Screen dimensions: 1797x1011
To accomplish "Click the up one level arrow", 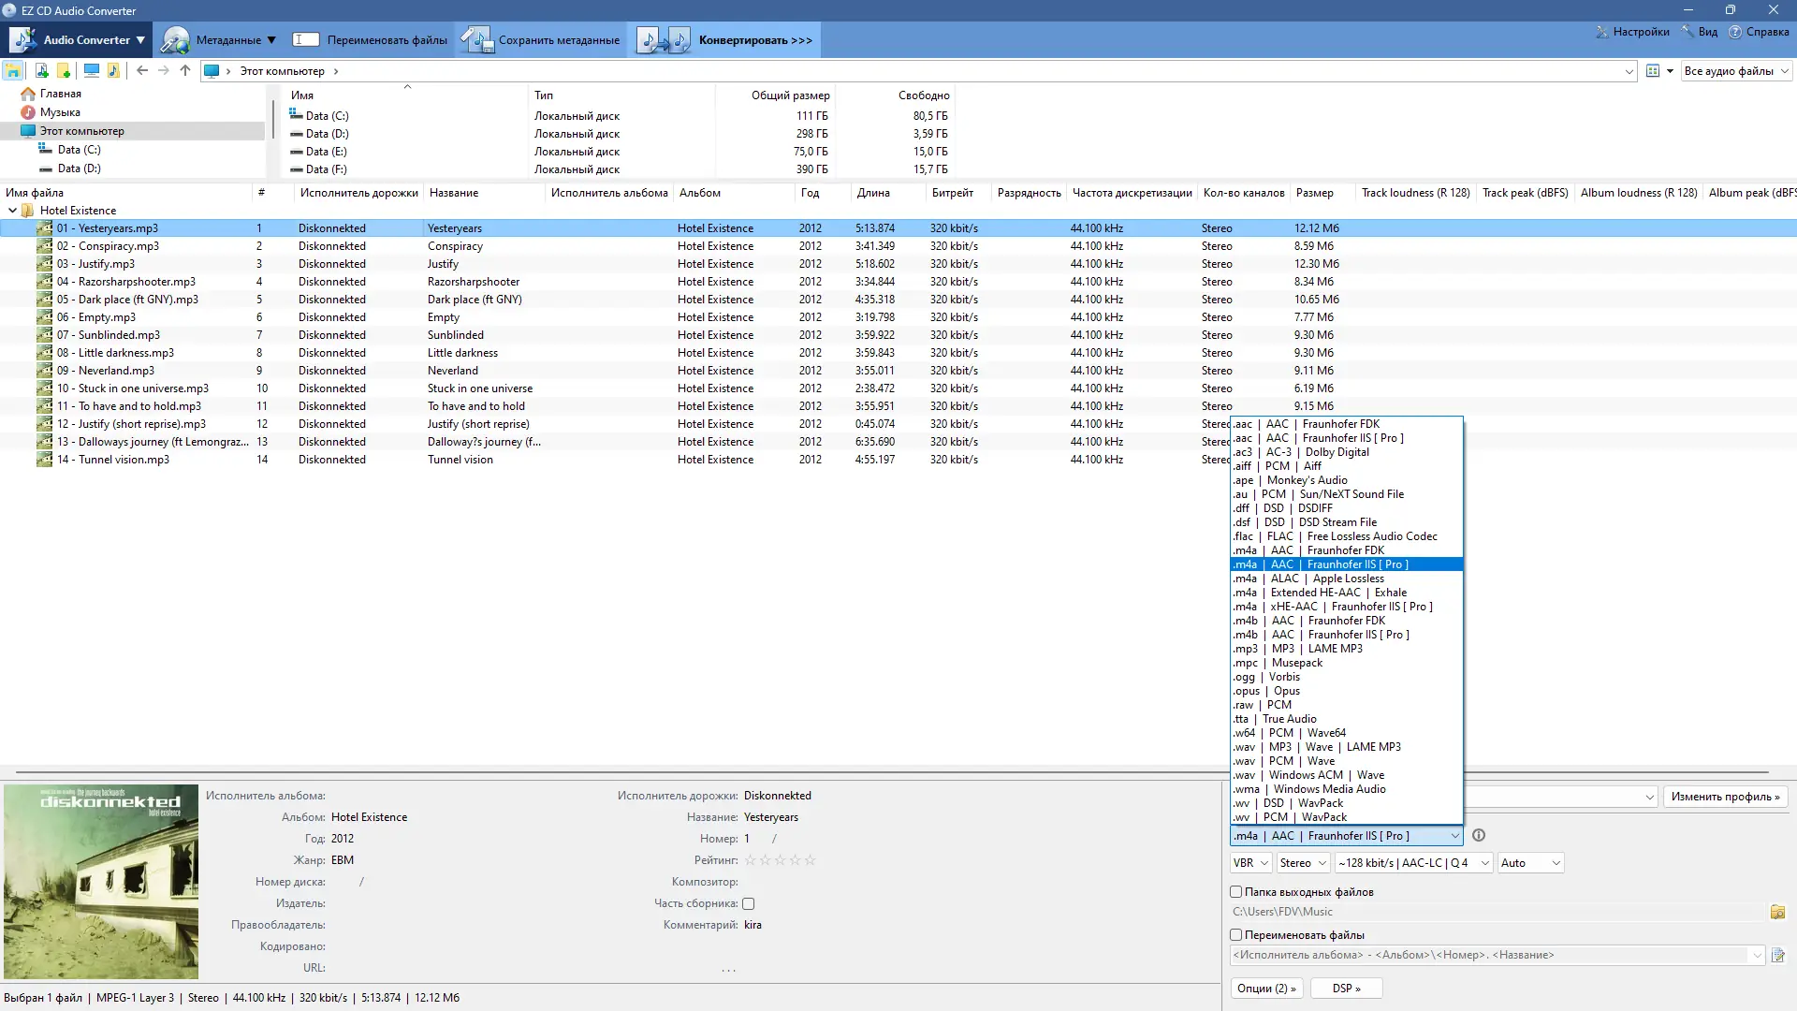I will pyautogui.click(x=185, y=71).
